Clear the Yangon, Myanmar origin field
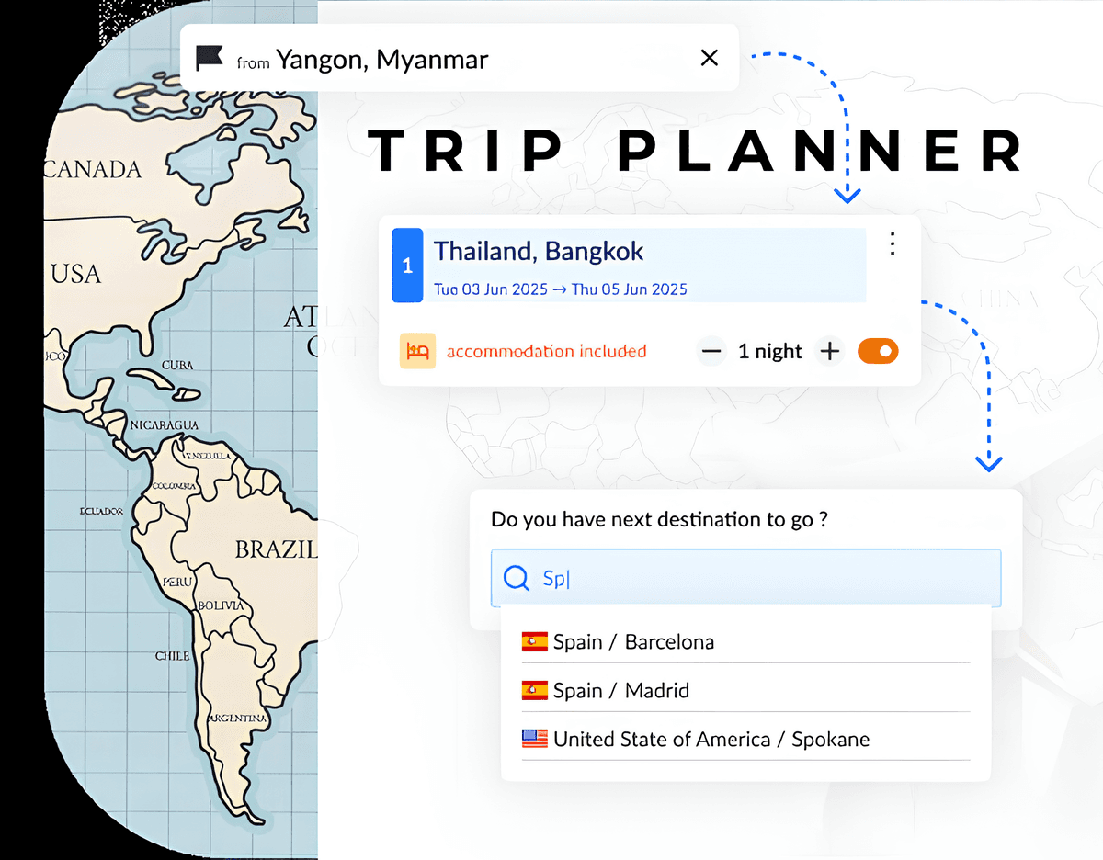The width and height of the screenshot is (1103, 860). point(710,58)
